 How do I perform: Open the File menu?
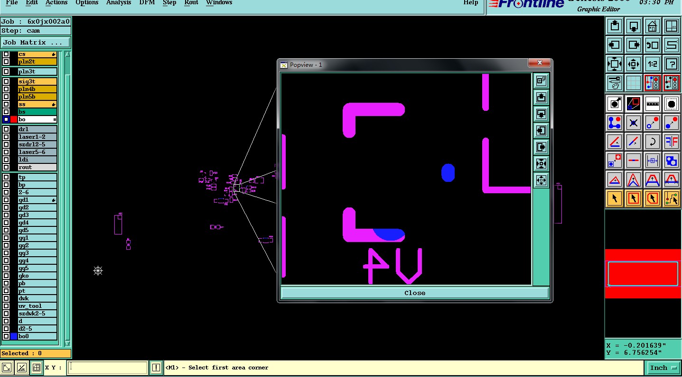[12, 3]
